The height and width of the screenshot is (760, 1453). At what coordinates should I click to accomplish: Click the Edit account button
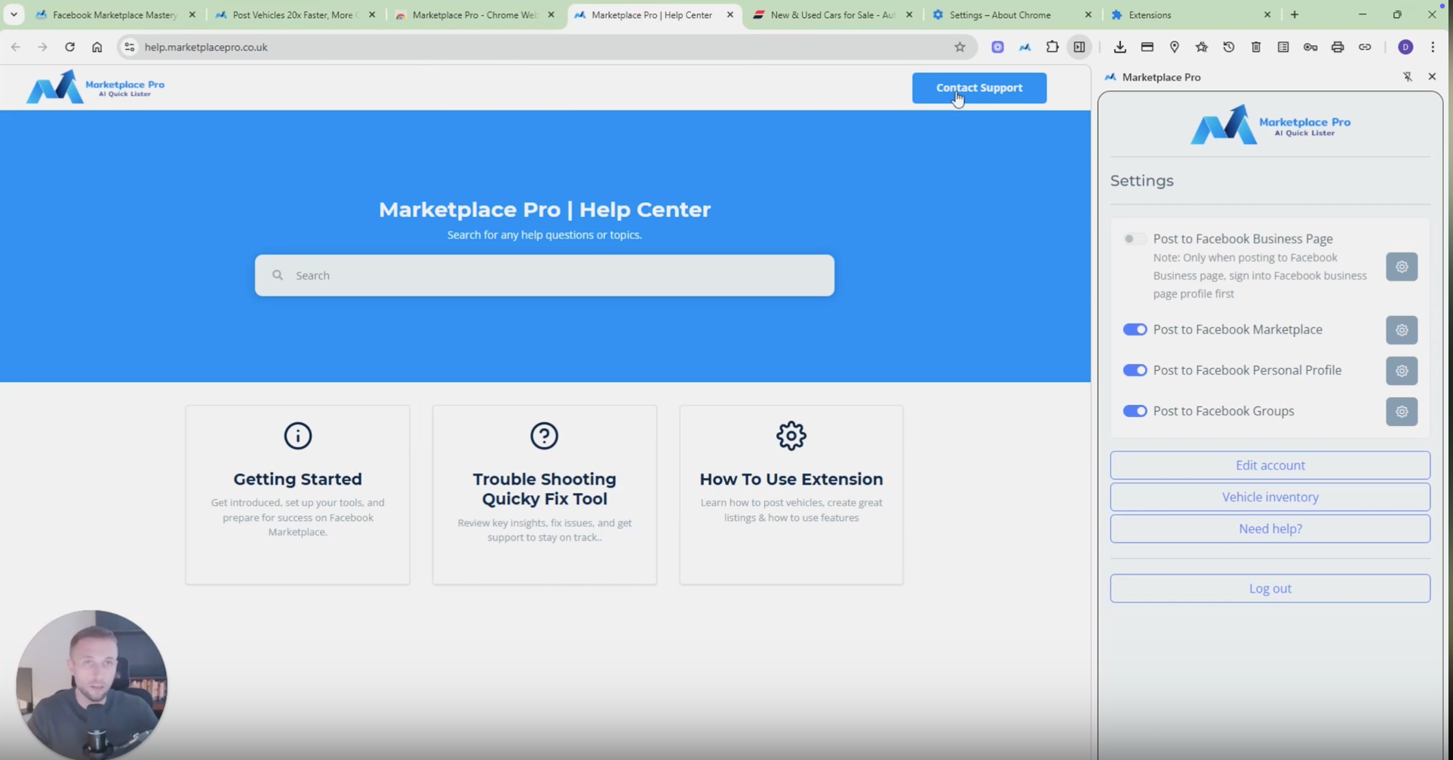point(1270,465)
